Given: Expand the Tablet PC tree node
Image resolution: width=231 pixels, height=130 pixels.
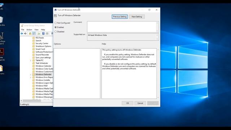Looking at the screenshot, I should pos(31,60).
